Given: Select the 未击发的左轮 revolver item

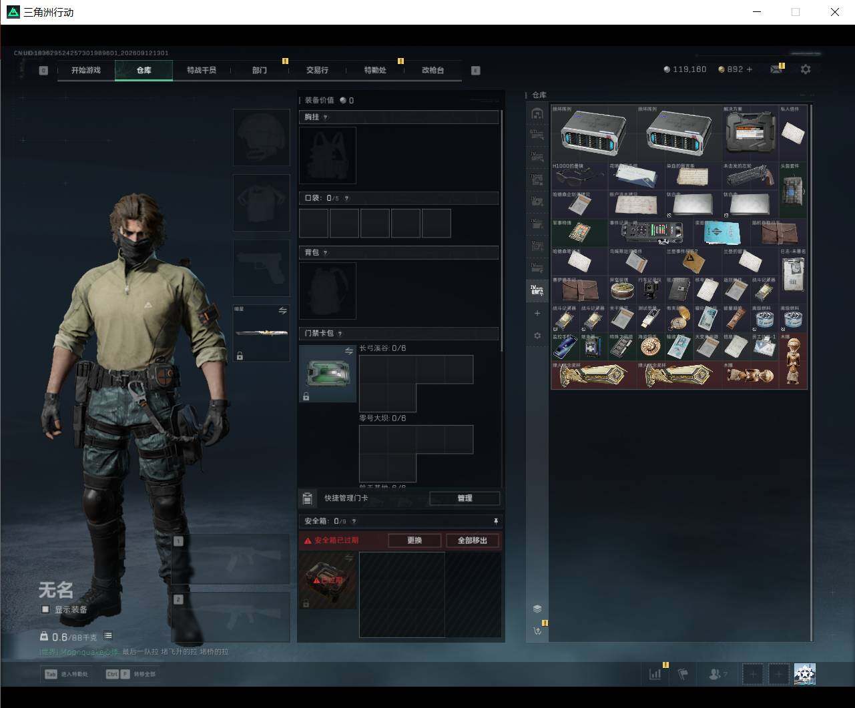Looking at the screenshot, I should [x=750, y=175].
